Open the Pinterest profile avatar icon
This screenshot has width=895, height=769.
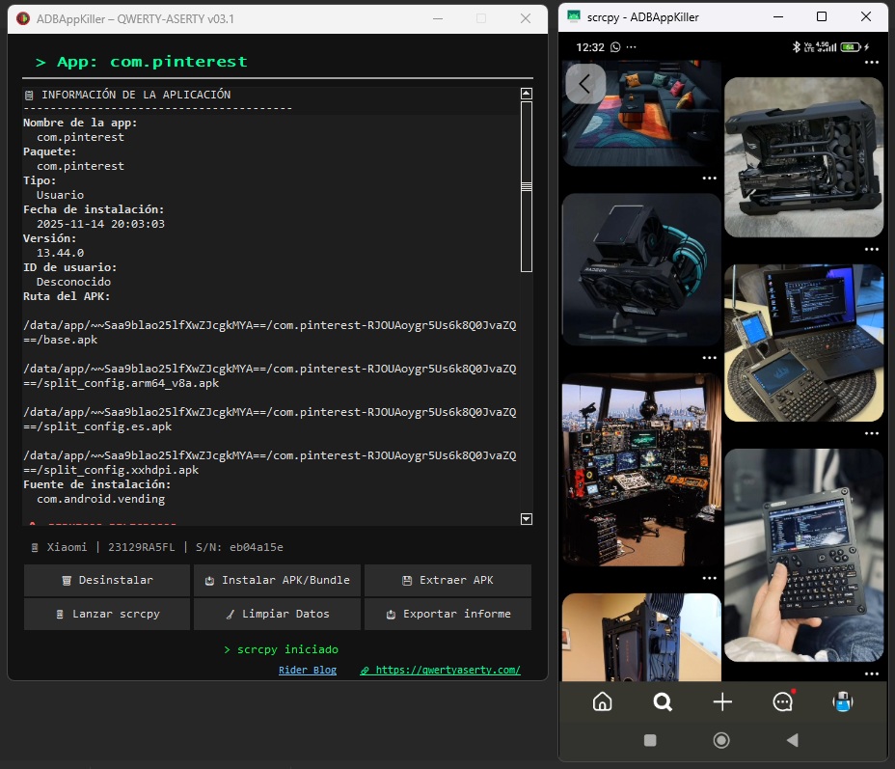click(x=843, y=701)
